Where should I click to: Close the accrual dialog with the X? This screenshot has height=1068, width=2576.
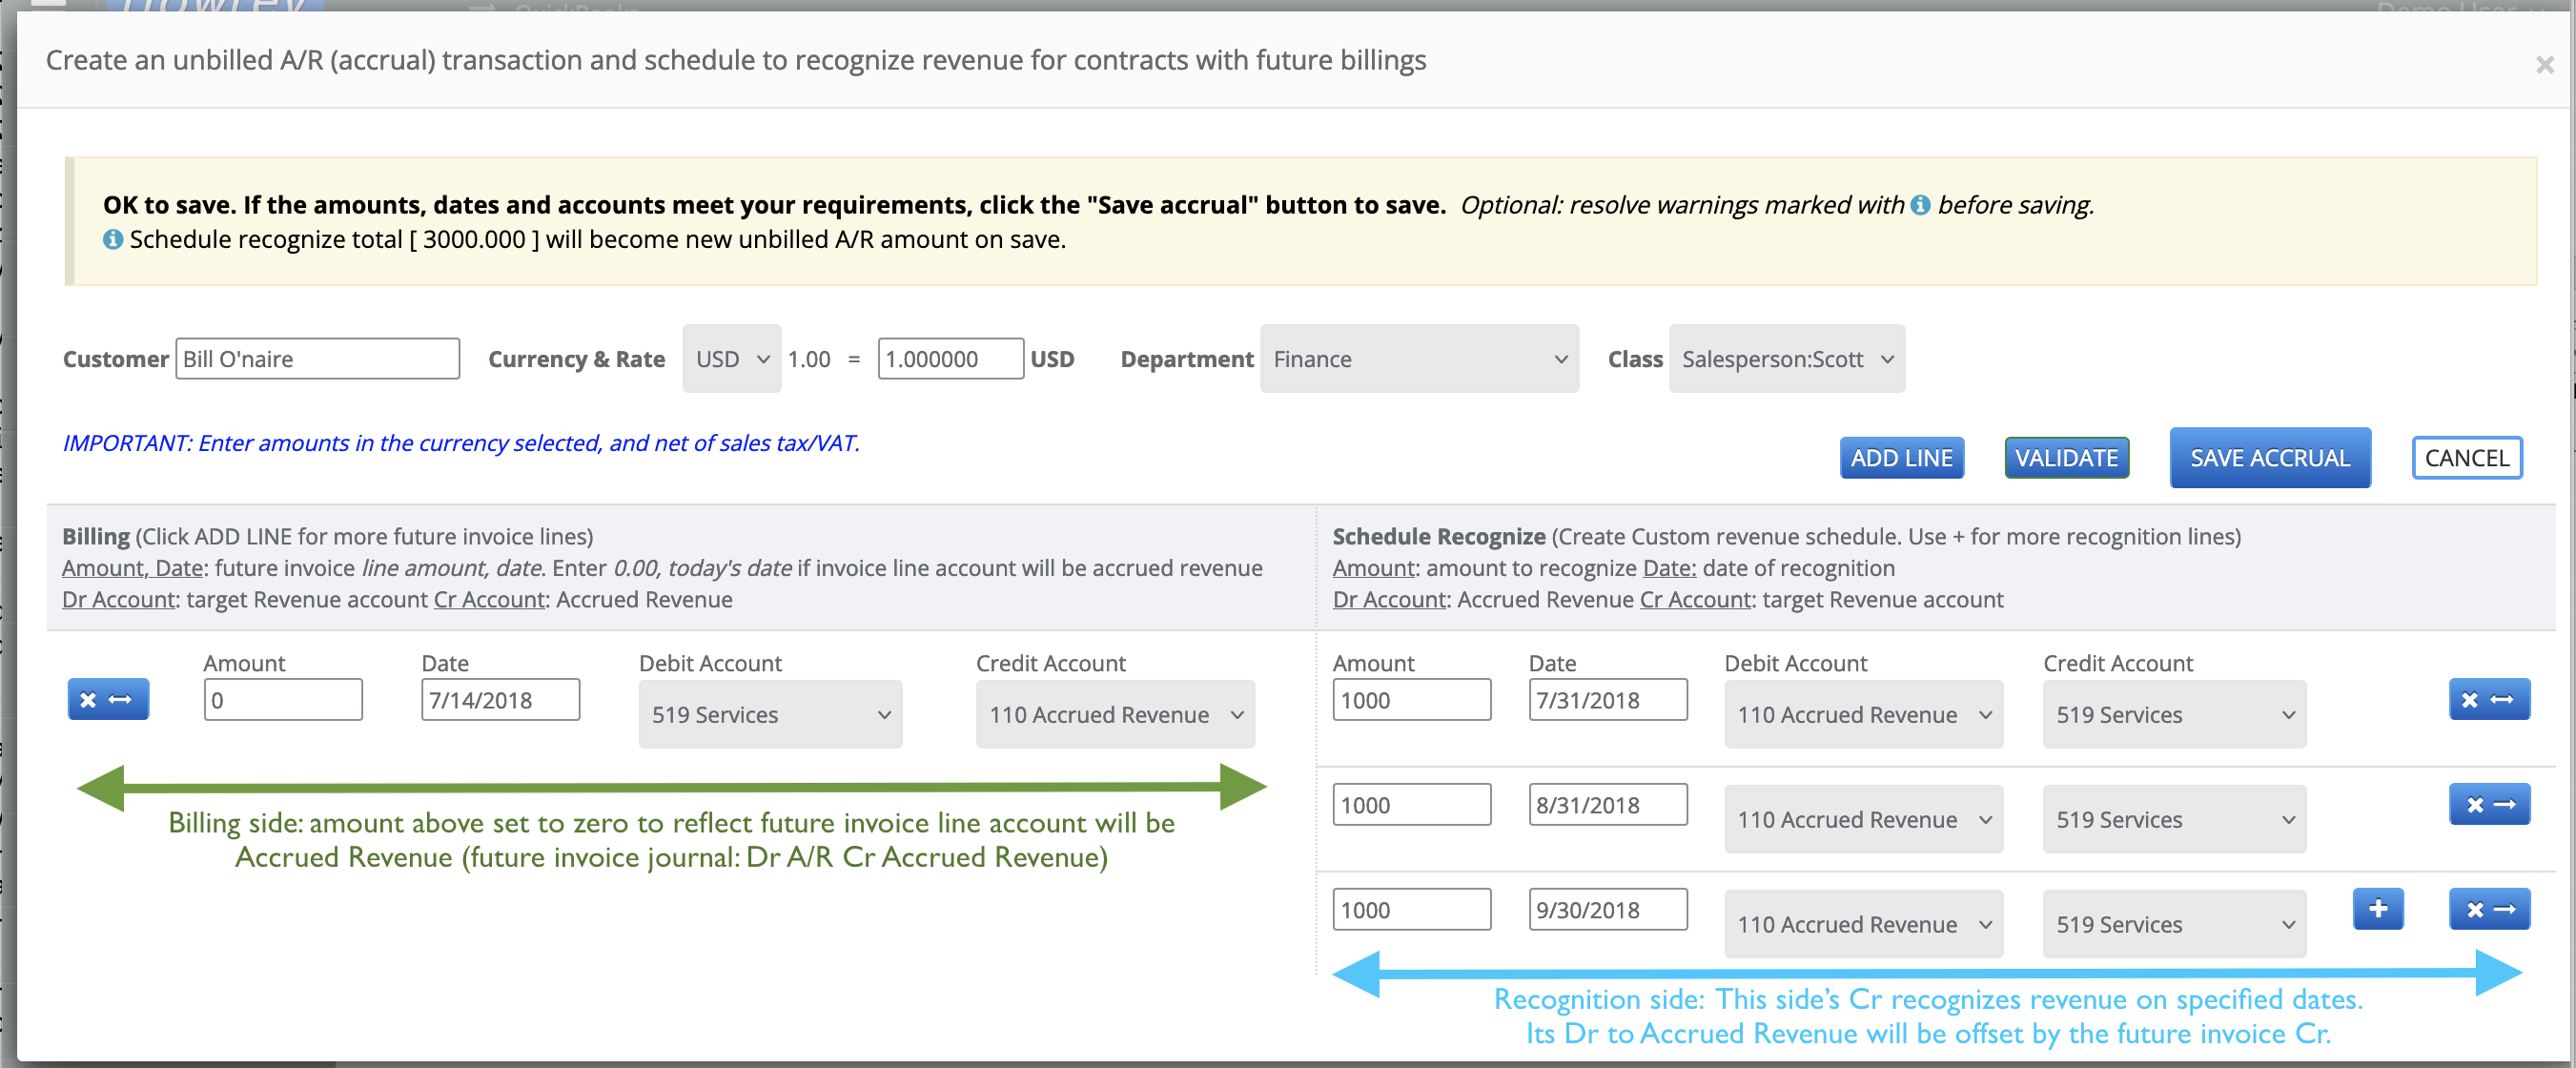pos(2544,66)
